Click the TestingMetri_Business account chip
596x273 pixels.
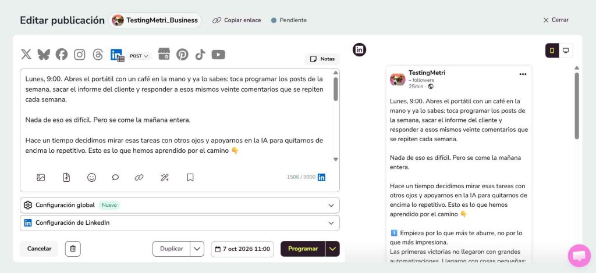tap(155, 20)
